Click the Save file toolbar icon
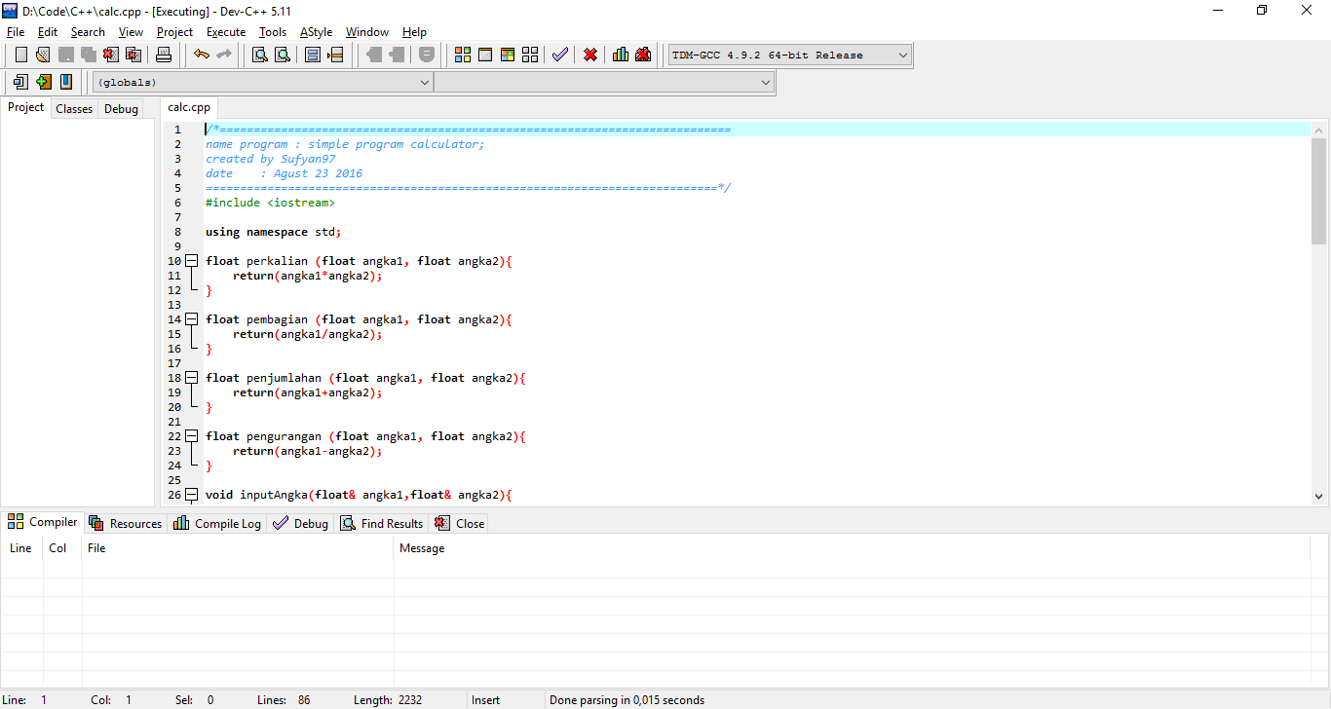1331x709 pixels. [x=65, y=55]
